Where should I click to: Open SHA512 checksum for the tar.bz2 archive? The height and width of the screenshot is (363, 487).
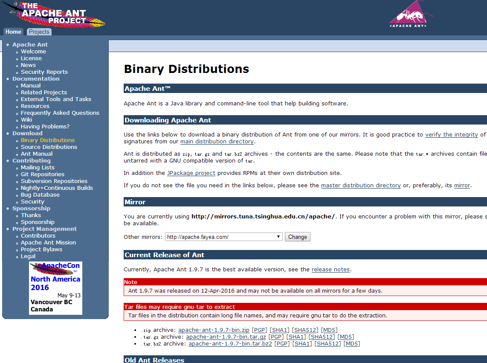click(328, 344)
